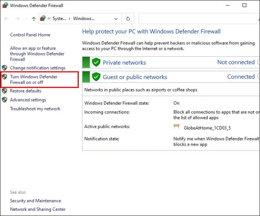This screenshot has width=260, height=216.
Task: Open the recent locations dropdown arrow
Action: click(x=26, y=18)
